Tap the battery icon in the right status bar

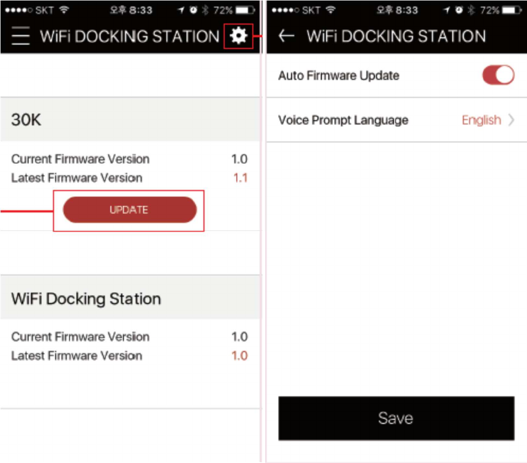click(511, 10)
